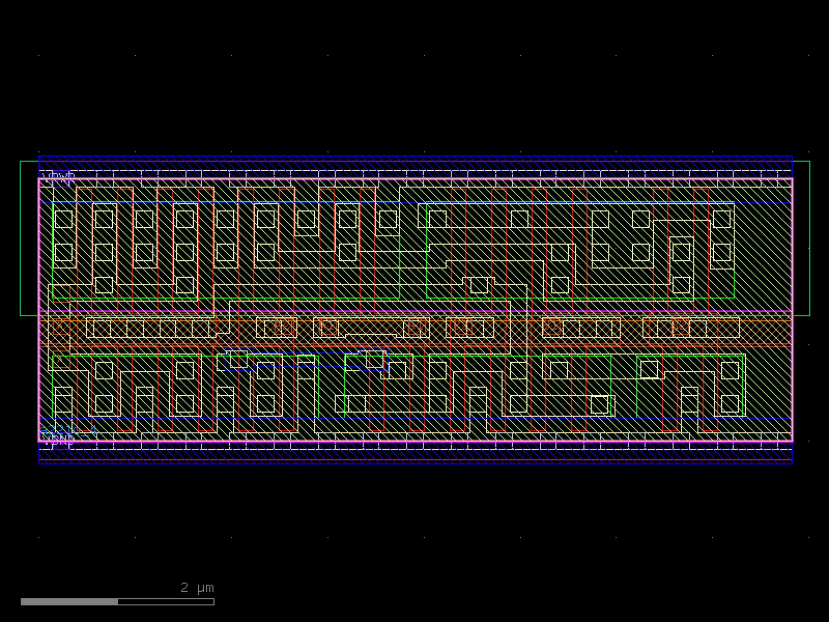Select the a221o_4 cell name text
Image resolution: width=829 pixels, height=622 pixels.
tap(68, 430)
